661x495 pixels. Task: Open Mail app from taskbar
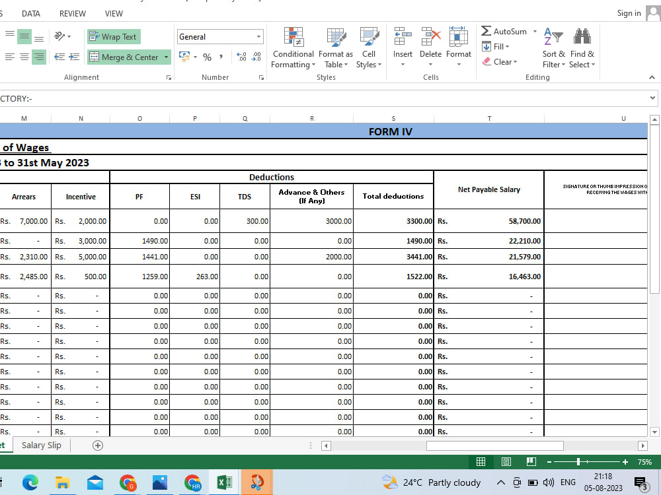click(x=95, y=482)
